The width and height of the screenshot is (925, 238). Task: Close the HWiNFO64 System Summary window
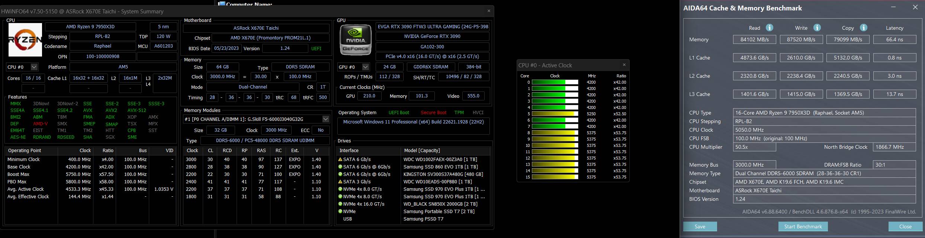pos(489,11)
